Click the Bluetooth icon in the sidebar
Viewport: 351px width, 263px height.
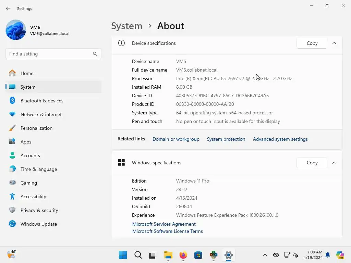point(12,100)
